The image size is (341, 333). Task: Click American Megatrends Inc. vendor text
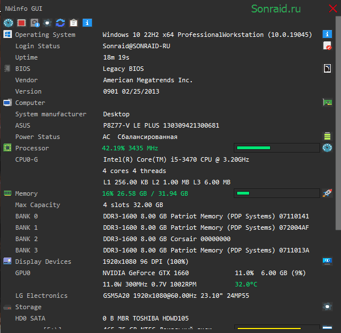point(148,80)
